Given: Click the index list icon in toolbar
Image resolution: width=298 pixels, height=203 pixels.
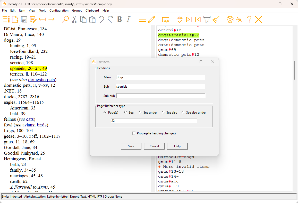Looking at the screenshot, I should tap(6, 19).
